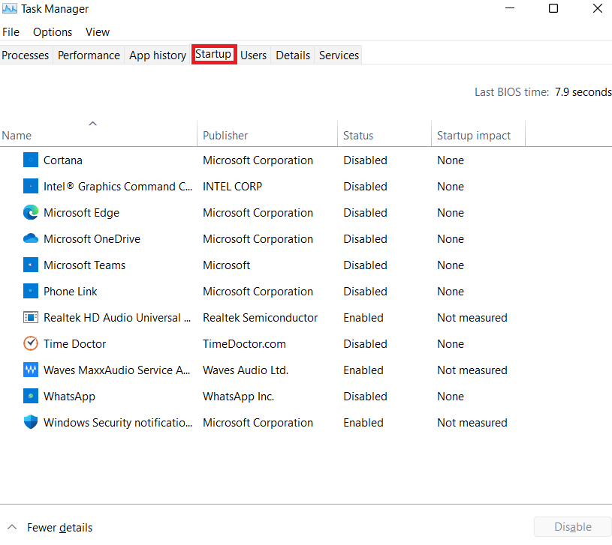
Task: Click the Enabled status for Waves MaxxAudio
Action: 363,370
